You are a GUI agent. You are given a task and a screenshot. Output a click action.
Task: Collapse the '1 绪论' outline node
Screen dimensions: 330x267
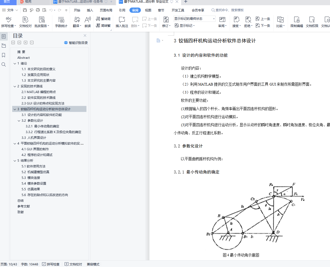15,63
